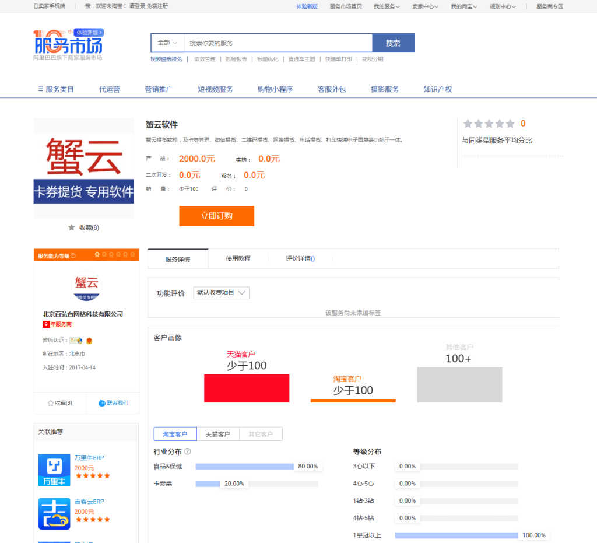
Task: Click the 服务市场首页 link
Action: [x=346, y=6]
